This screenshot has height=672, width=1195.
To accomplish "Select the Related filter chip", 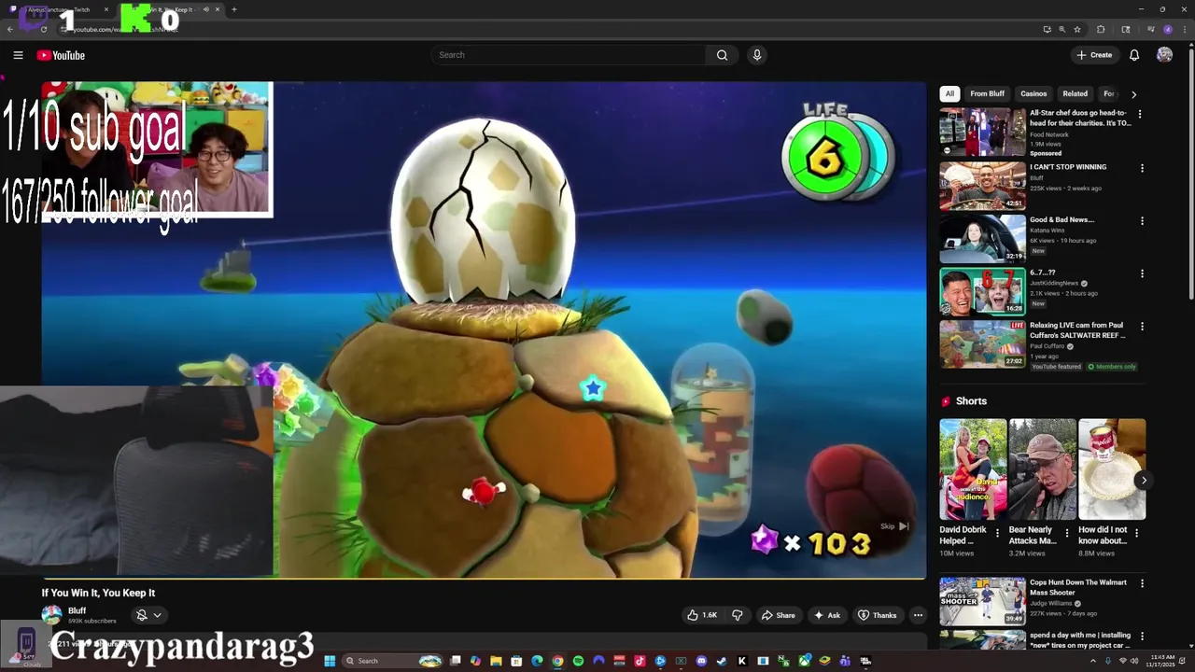I will pos(1075,93).
